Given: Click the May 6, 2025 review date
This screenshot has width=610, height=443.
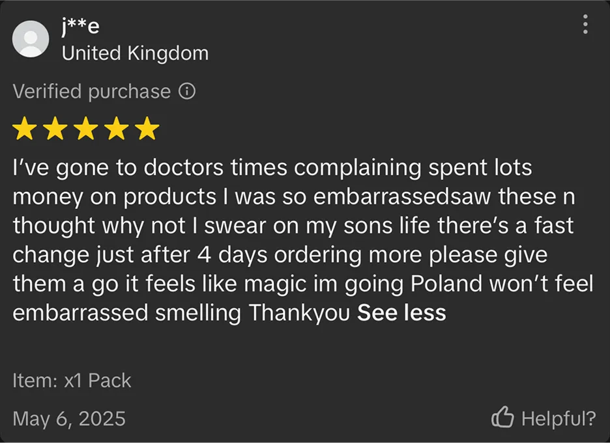Looking at the screenshot, I should [68, 418].
